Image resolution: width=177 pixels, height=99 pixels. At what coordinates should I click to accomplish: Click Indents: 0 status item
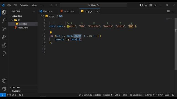(149, 95)
